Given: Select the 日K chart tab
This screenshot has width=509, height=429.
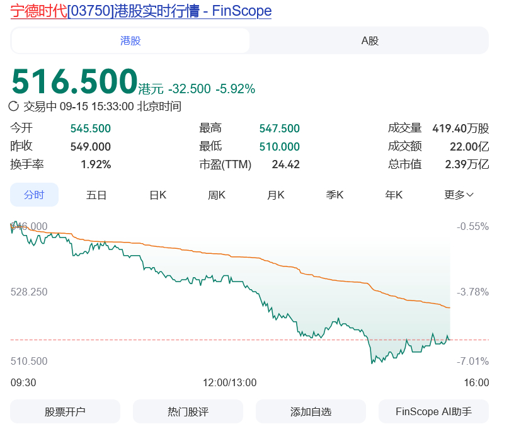Looking at the screenshot, I should pos(157,195).
